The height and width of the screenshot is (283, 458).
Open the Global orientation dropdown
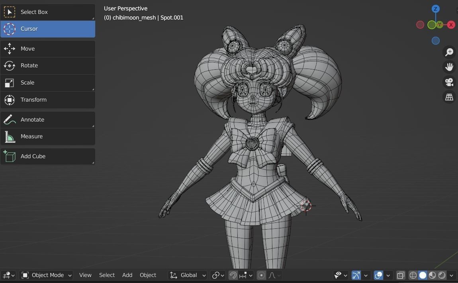coord(188,275)
